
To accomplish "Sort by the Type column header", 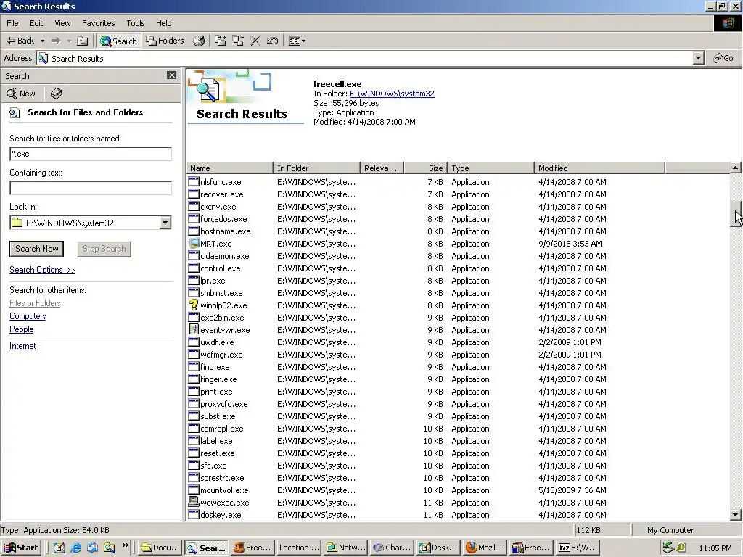I will point(491,168).
